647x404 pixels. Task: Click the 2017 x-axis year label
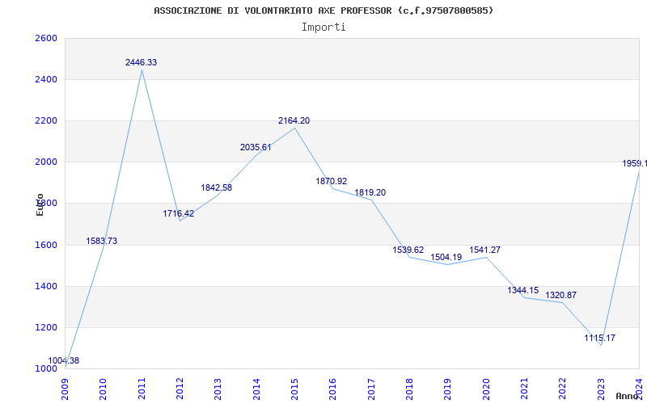tap(371, 389)
